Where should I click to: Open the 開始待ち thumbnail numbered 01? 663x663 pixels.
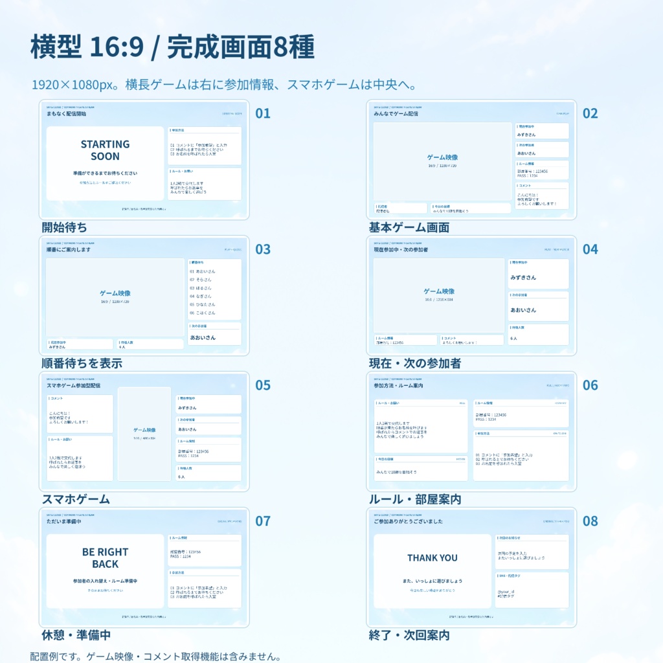click(144, 160)
